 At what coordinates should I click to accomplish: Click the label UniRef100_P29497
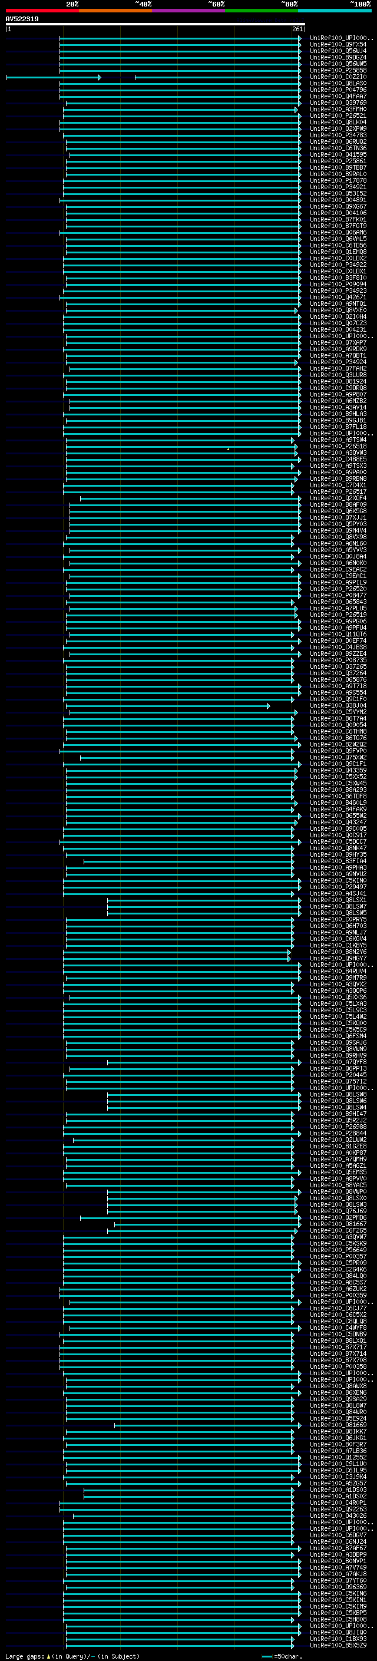click(x=338, y=887)
